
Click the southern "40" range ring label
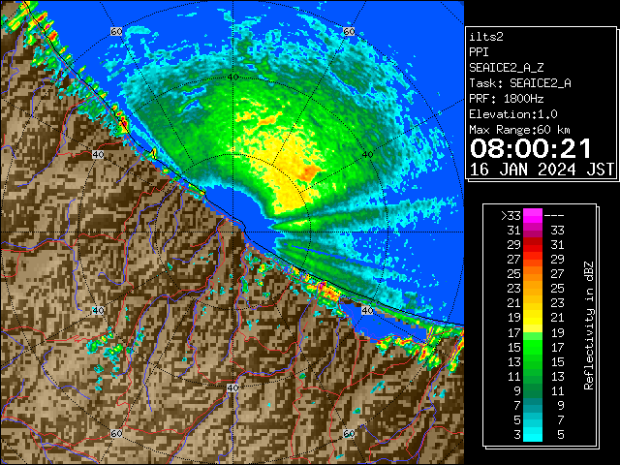[232, 387]
